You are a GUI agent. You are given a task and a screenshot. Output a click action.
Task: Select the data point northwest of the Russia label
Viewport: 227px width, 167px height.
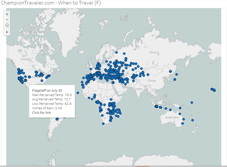coord(124,54)
